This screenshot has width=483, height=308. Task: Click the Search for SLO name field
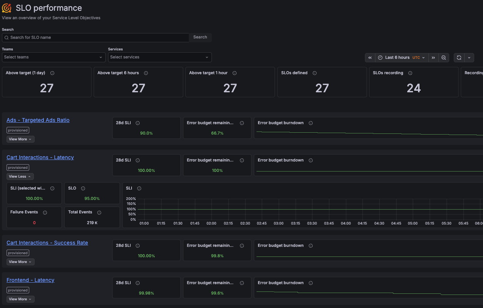click(96, 37)
